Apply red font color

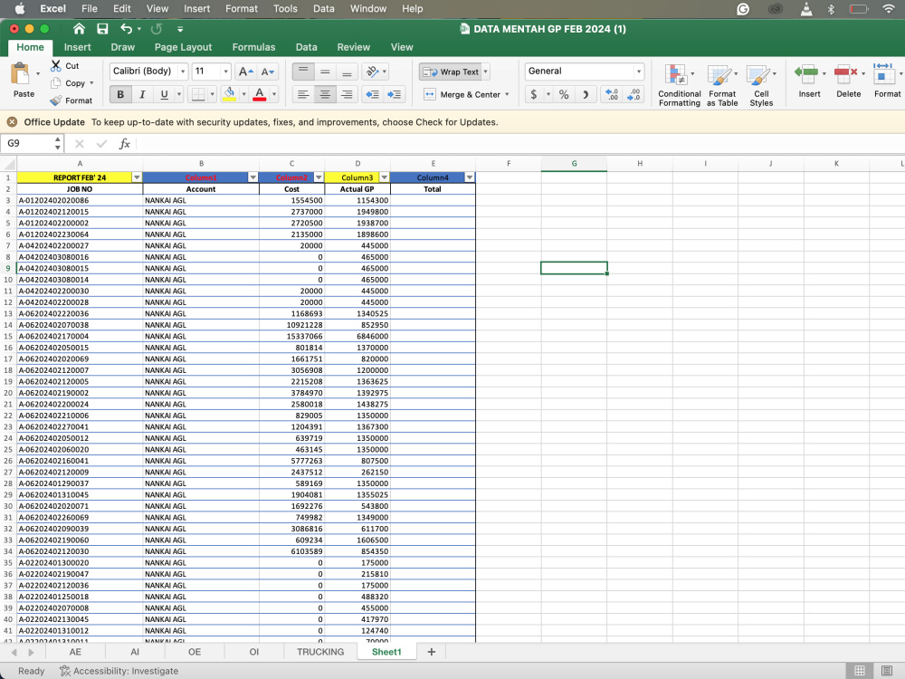tap(260, 94)
